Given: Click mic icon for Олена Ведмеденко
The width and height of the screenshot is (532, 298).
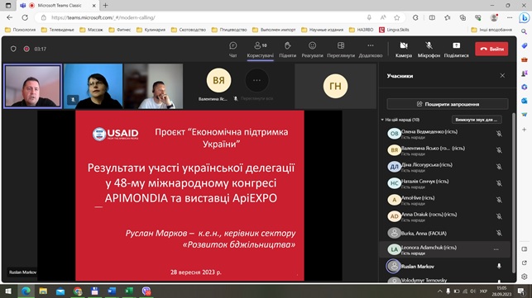Looking at the screenshot, I should point(499,134).
